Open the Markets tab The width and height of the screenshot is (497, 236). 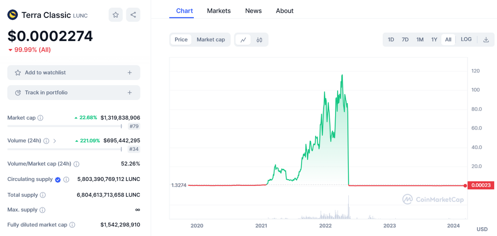pyautogui.click(x=219, y=11)
